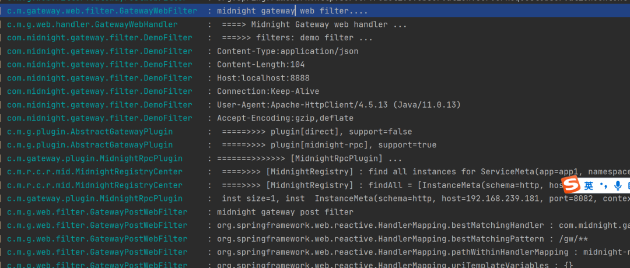Viewport: 630px width, 268px height.
Task: Toggle the punctuation mode icon in IME bar
Action: (604, 186)
